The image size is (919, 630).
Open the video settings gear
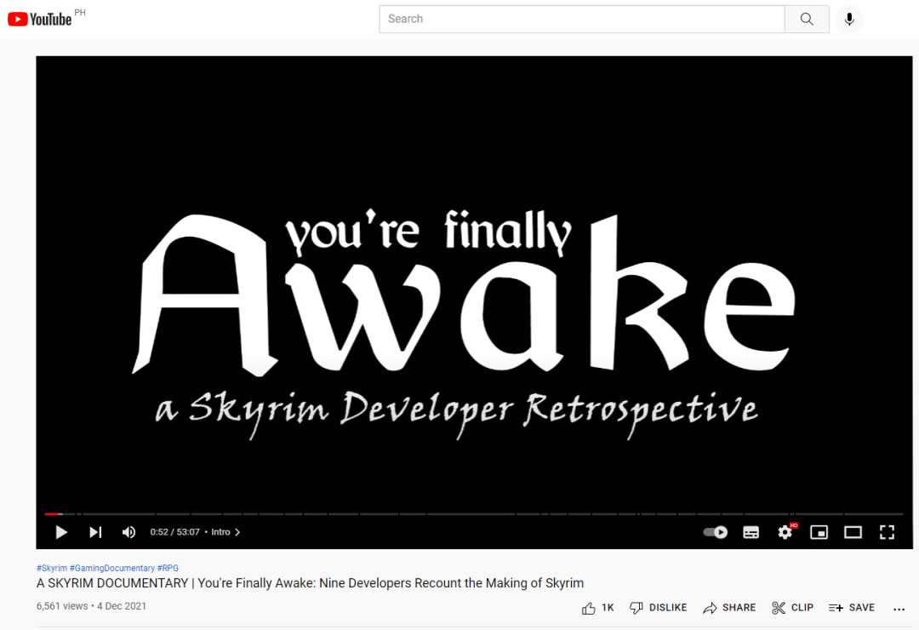(x=785, y=532)
